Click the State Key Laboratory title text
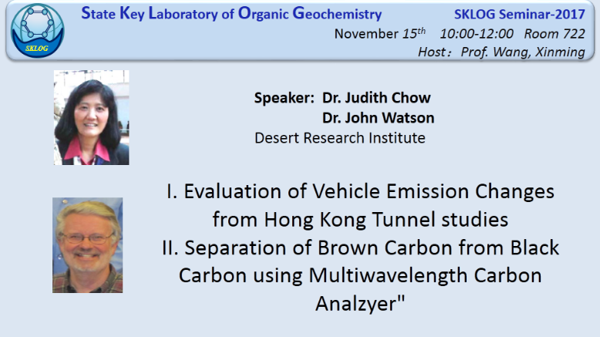Viewport: 600px width, 337px height. coord(231,14)
